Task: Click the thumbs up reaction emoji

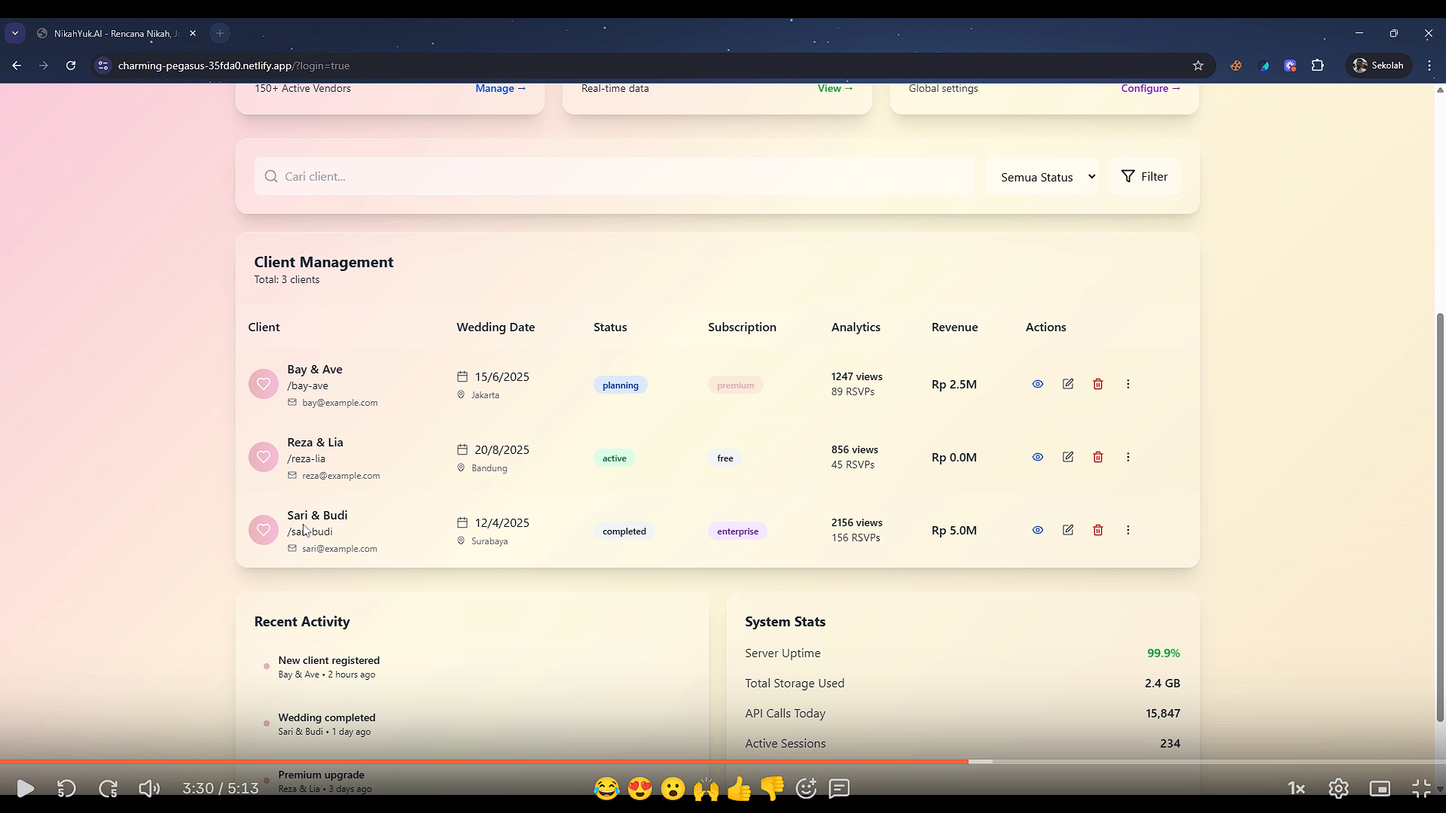Action: pyautogui.click(x=739, y=788)
